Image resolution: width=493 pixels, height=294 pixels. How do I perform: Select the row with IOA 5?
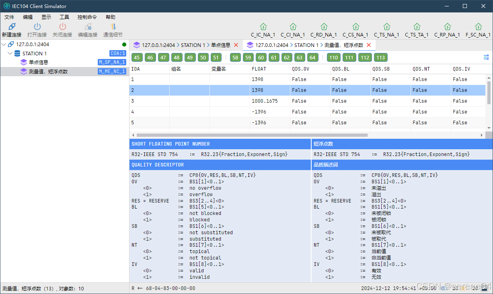[x=308, y=123]
